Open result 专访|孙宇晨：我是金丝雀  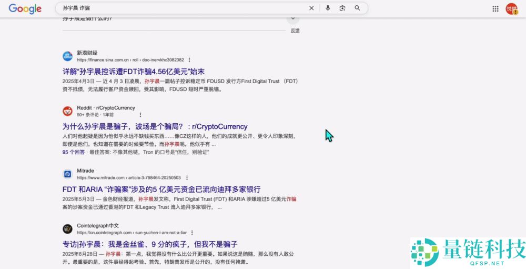coord(150,244)
